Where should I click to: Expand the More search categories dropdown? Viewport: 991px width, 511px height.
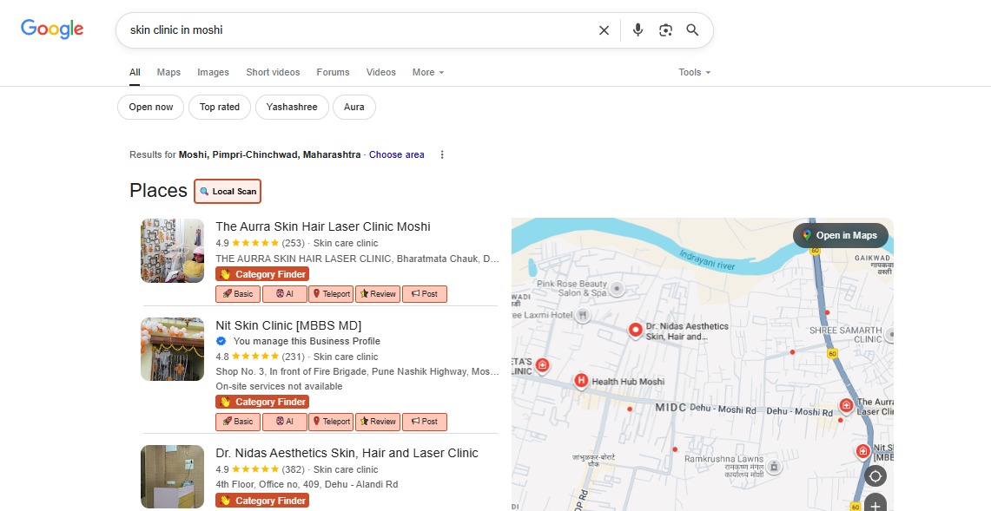[427, 73]
